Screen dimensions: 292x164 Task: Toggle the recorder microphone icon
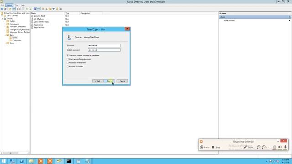(x=285, y=147)
